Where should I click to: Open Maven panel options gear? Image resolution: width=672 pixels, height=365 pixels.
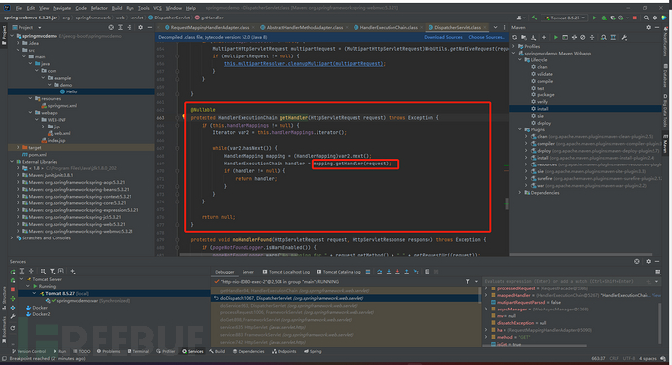648,27
